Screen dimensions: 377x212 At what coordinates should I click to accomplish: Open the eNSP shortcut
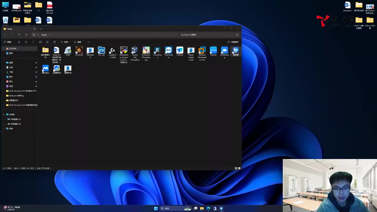[68, 52]
